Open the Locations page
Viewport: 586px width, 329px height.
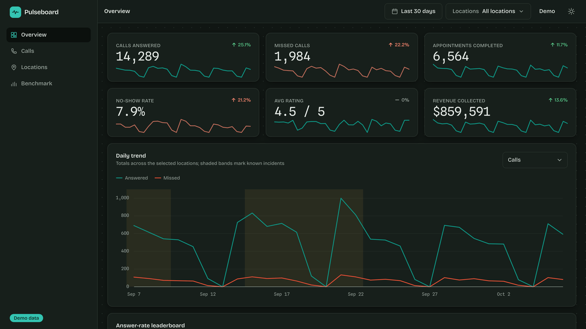tap(48, 67)
